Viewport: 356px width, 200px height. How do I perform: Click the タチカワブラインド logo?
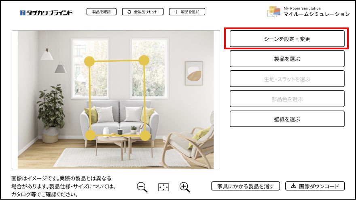pos(46,13)
